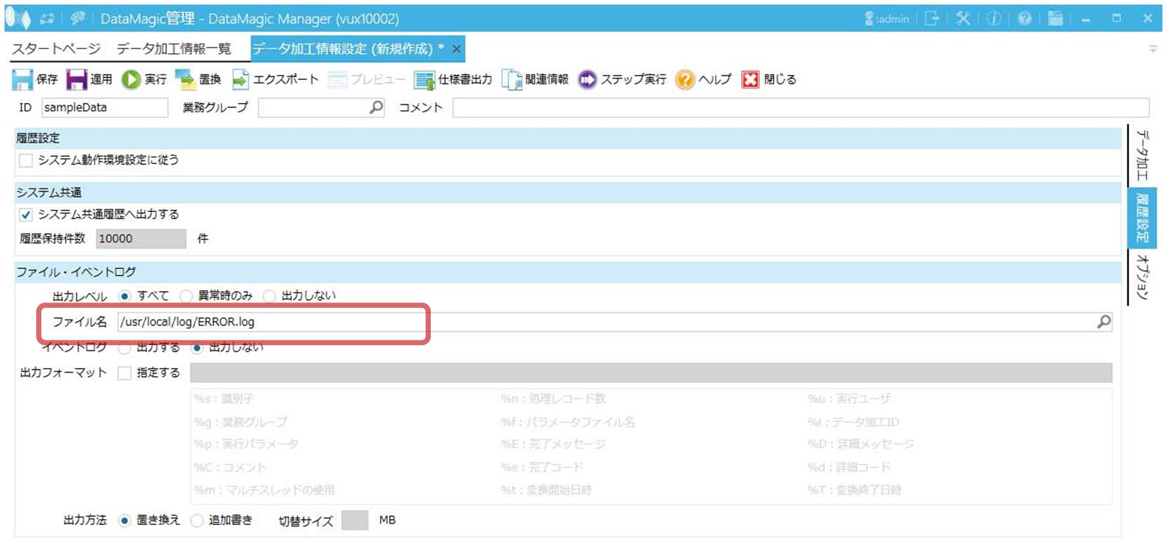Click the 業務グループ input field

(321, 107)
